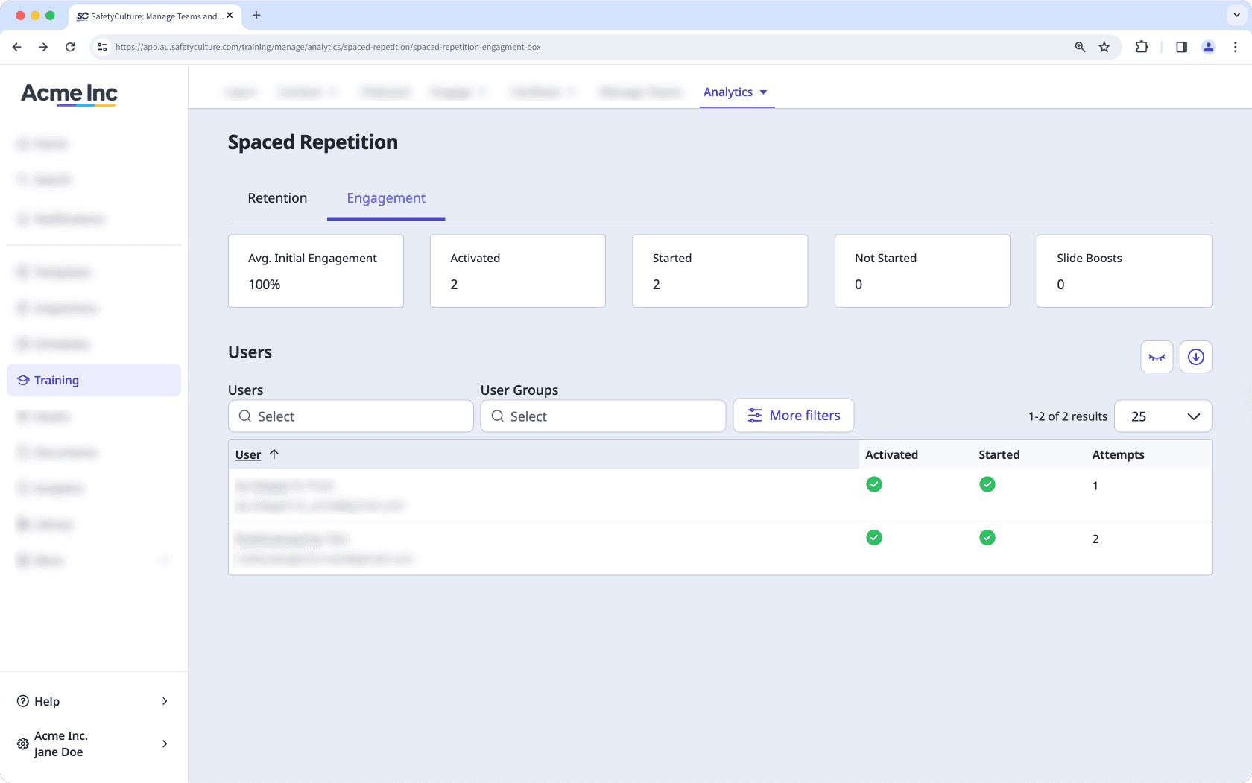Open the browser side panel icon
1252x783 pixels.
tap(1180, 46)
